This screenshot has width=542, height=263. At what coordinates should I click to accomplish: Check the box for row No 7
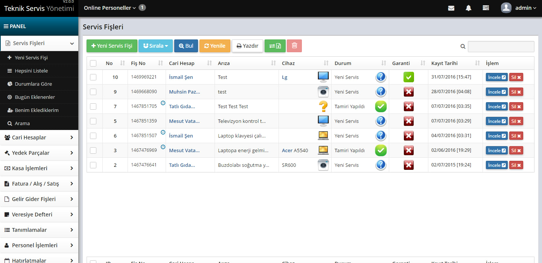tap(93, 106)
